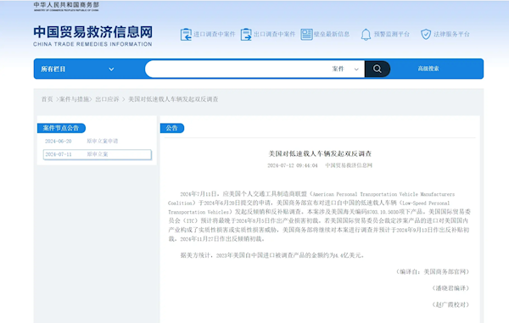
Task: Open 预警监测平台 link
Action: [x=392, y=34]
